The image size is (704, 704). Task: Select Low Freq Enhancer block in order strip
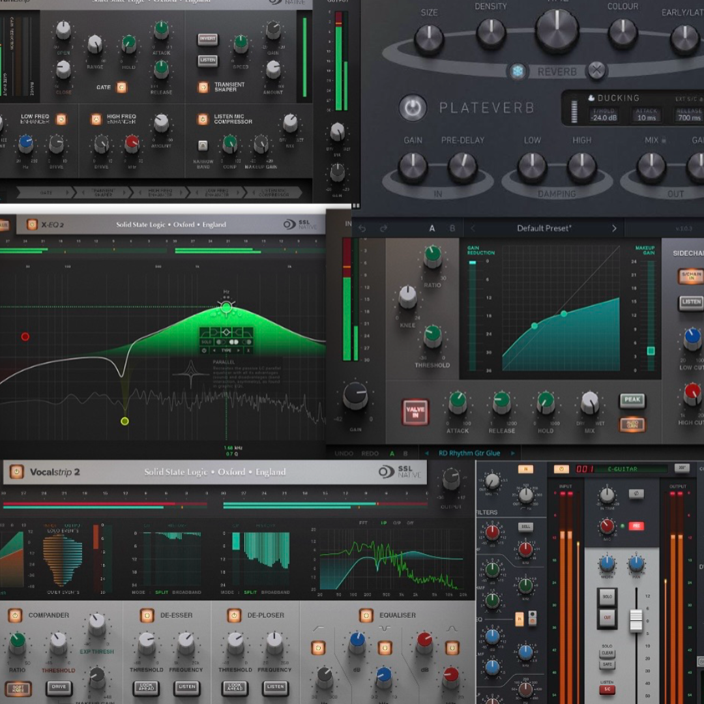click(217, 192)
